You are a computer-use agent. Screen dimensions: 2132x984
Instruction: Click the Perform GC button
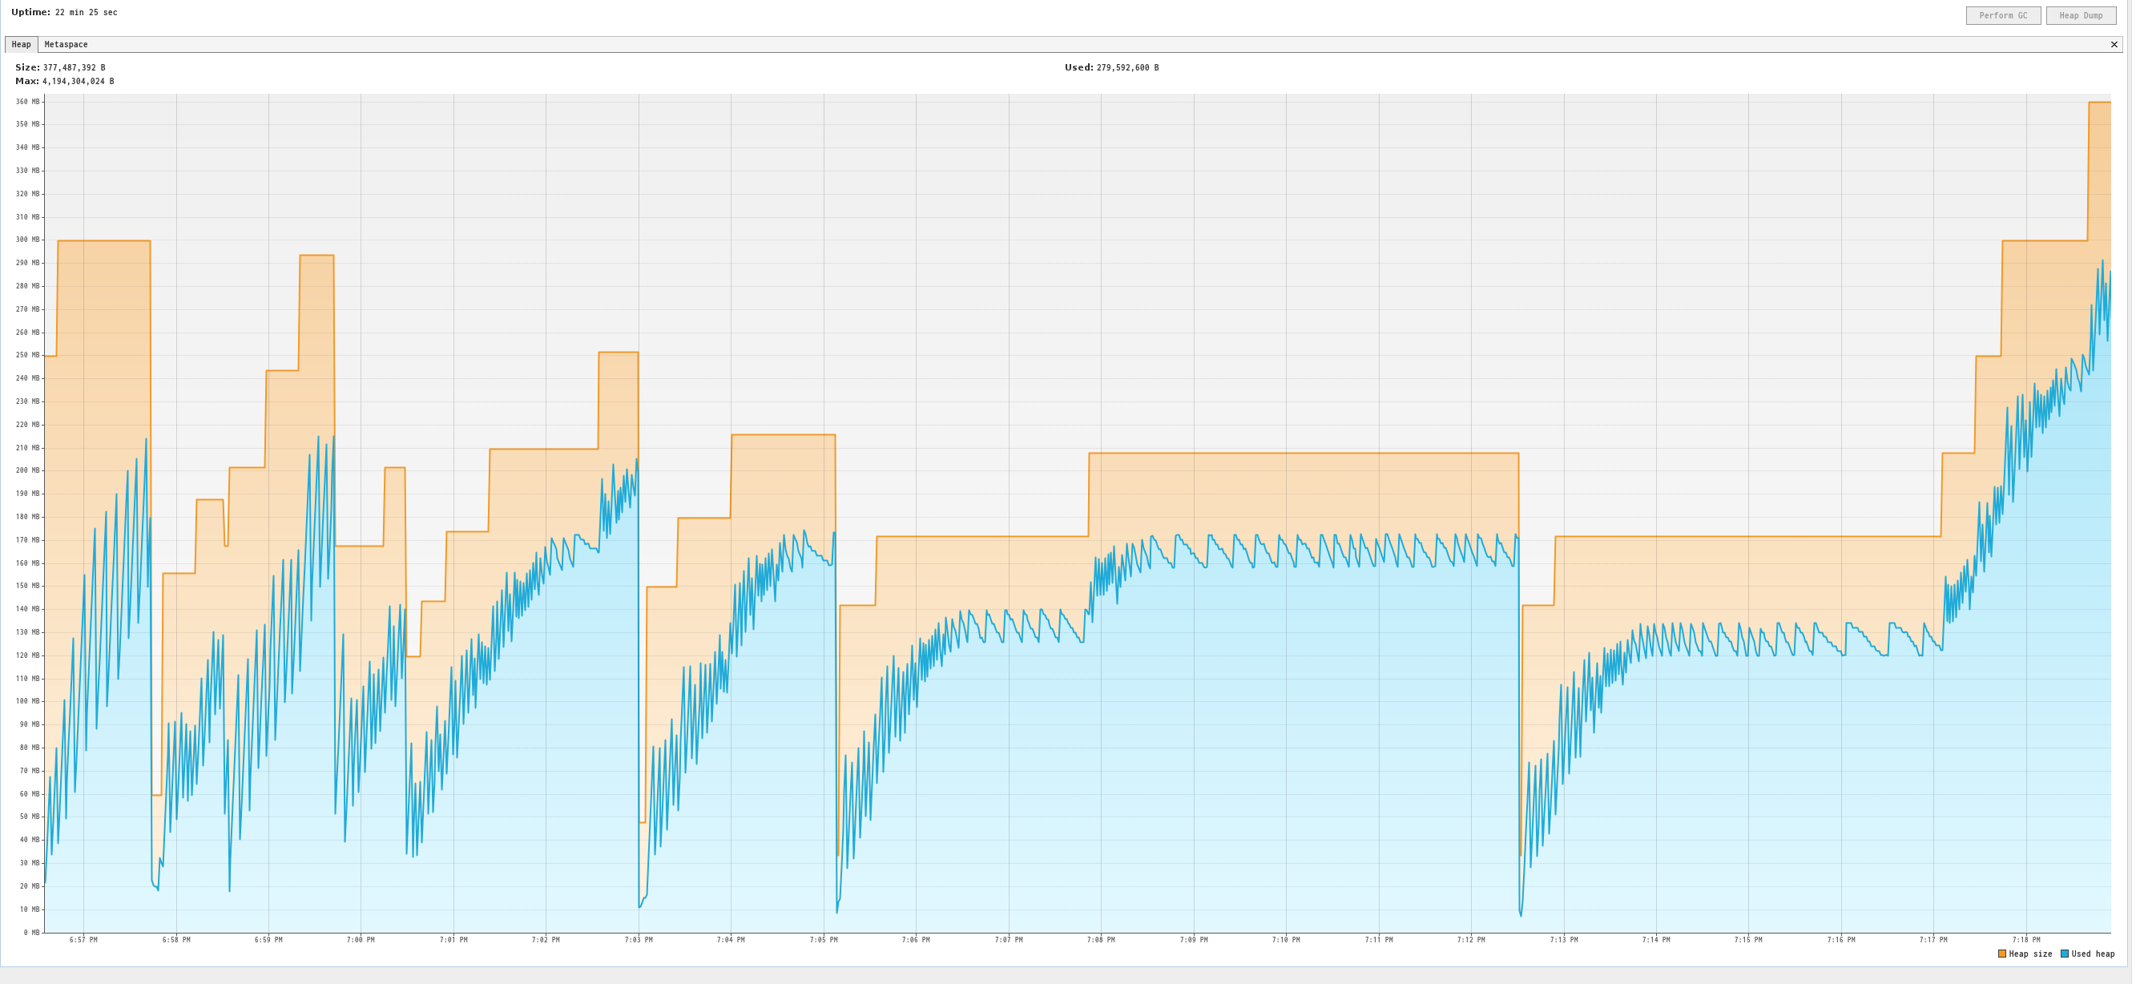coord(2003,16)
